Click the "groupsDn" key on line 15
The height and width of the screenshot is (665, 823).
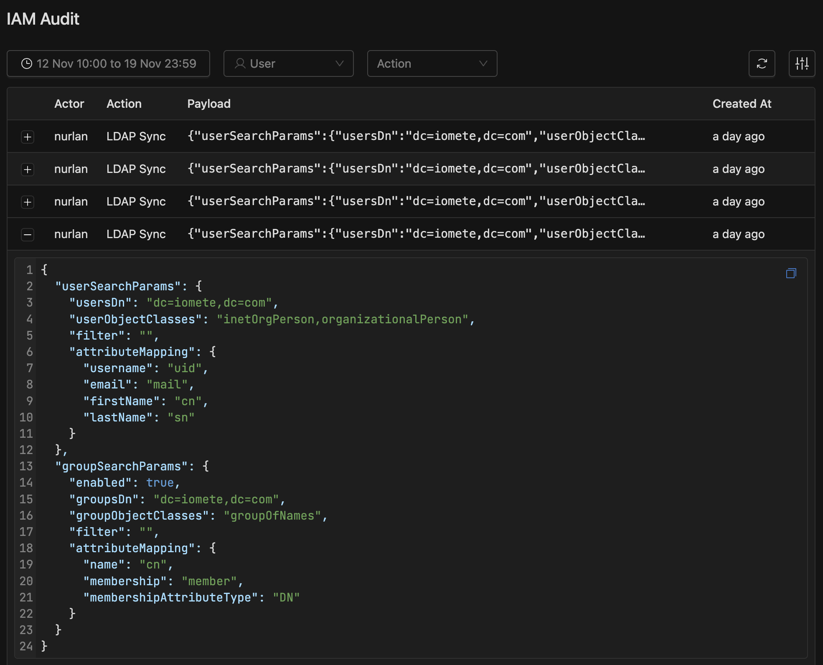tap(104, 499)
